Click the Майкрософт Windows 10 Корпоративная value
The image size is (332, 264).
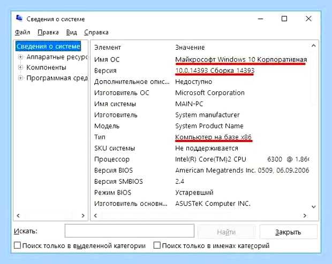coord(241,60)
